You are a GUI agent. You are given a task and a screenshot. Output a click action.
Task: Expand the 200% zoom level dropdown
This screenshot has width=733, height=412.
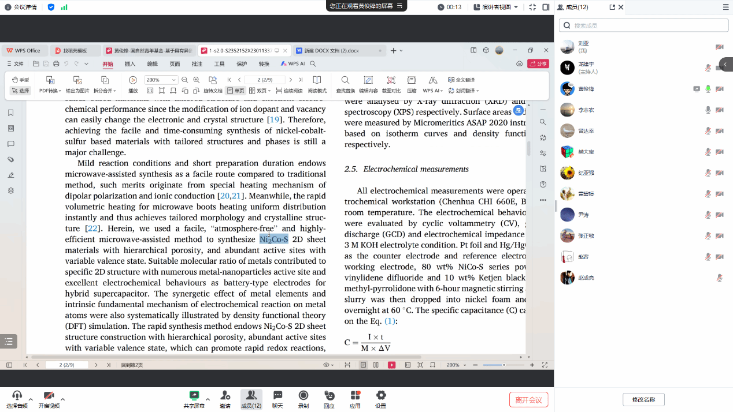(x=173, y=80)
